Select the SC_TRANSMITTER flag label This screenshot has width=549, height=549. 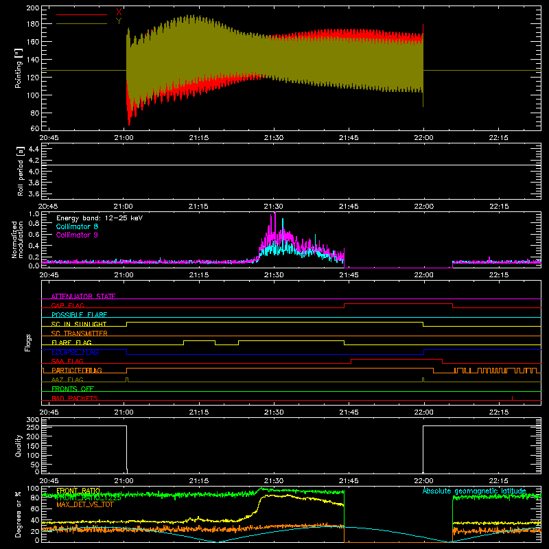[79, 334]
